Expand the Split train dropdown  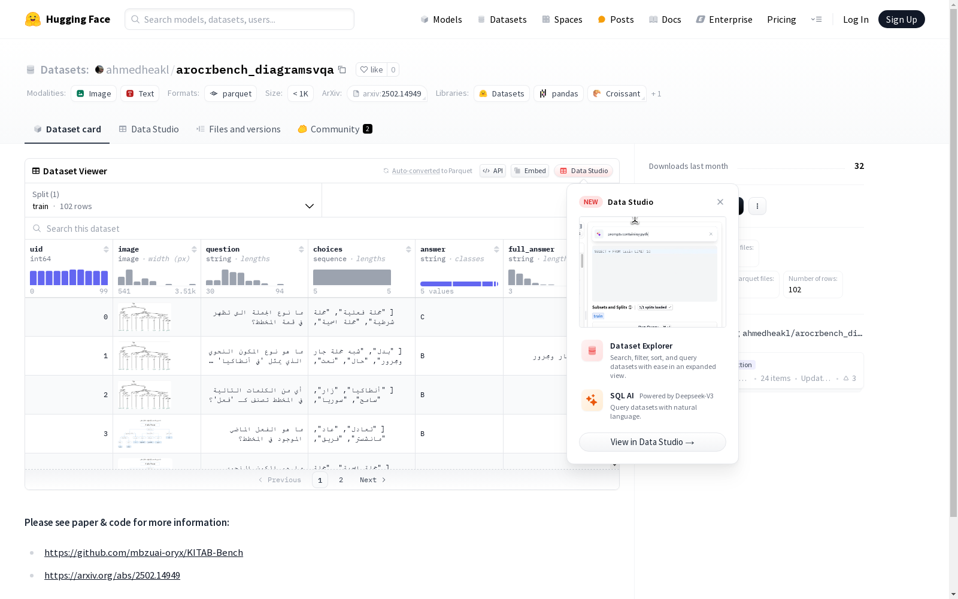click(174, 200)
